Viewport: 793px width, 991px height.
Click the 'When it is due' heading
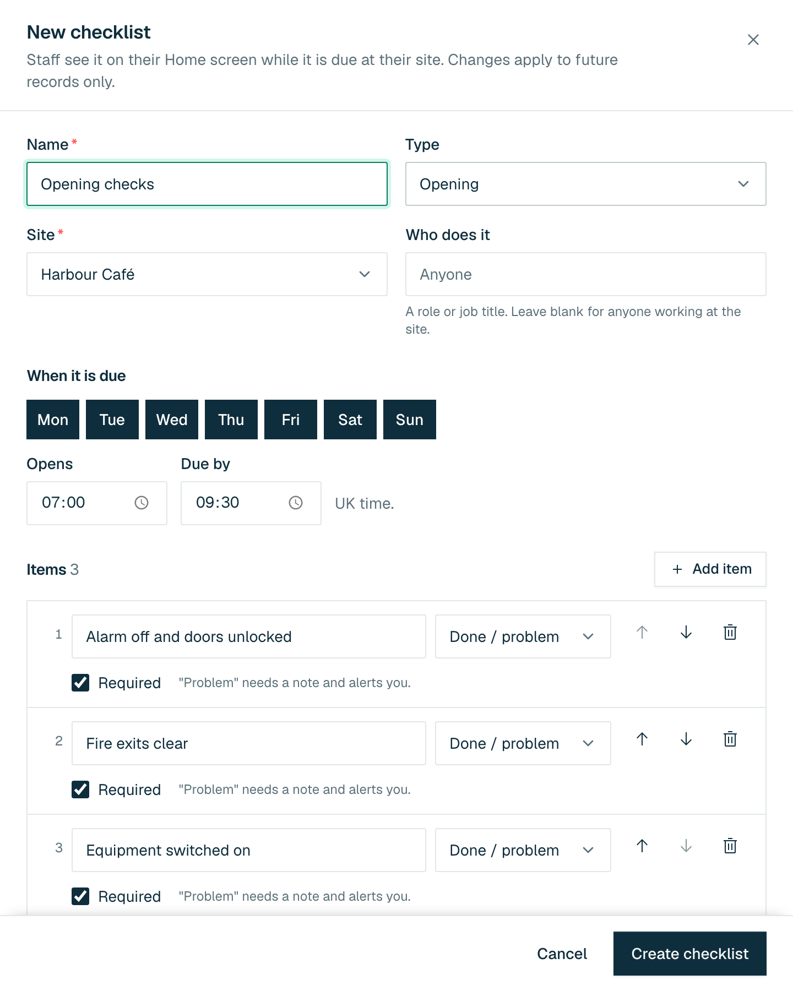(x=77, y=376)
